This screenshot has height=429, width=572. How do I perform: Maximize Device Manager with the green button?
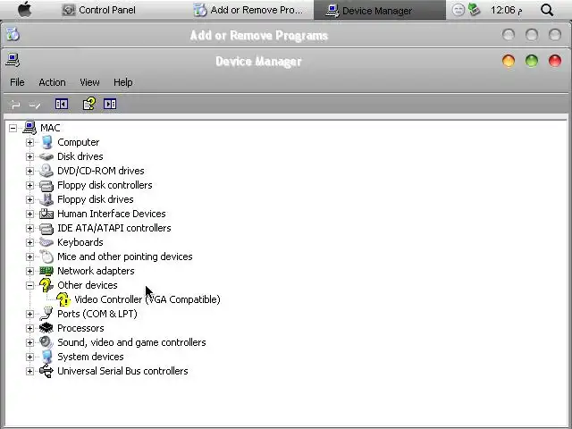(x=532, y=61)
